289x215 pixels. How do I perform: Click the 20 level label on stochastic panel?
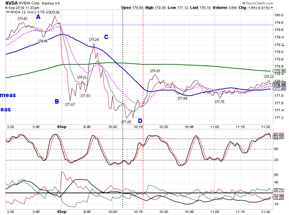tap(276, 160)
